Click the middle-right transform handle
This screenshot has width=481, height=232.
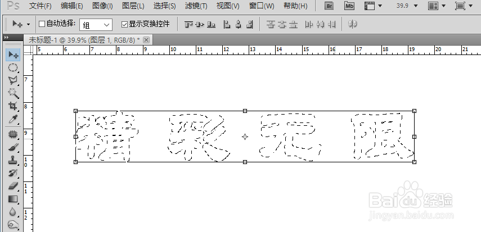(414, 137)
